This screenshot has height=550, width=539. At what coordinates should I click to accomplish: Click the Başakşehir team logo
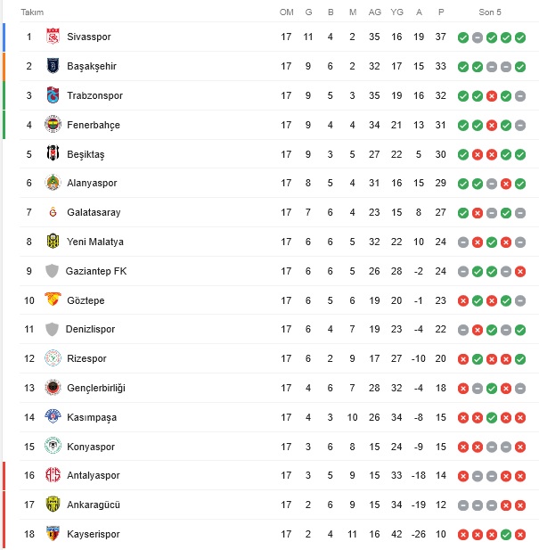53,66
